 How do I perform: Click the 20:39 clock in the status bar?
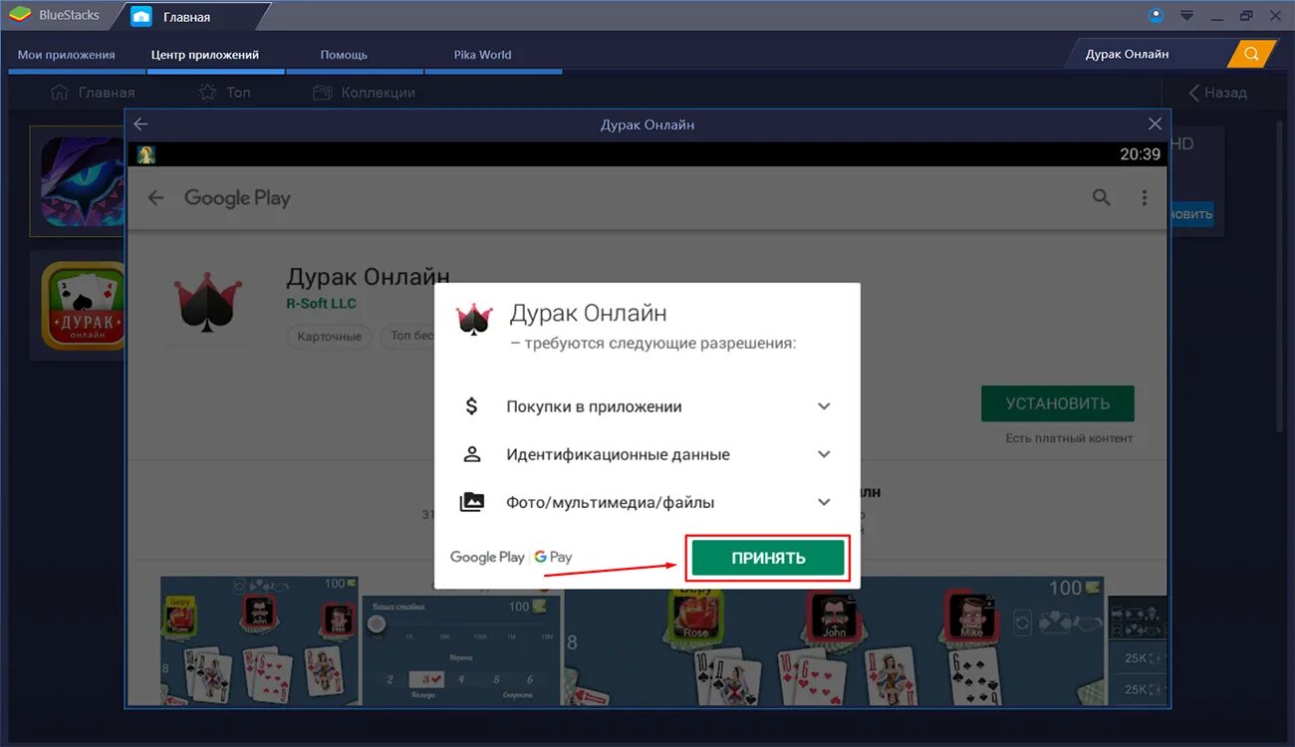(x=1141, y=154)
